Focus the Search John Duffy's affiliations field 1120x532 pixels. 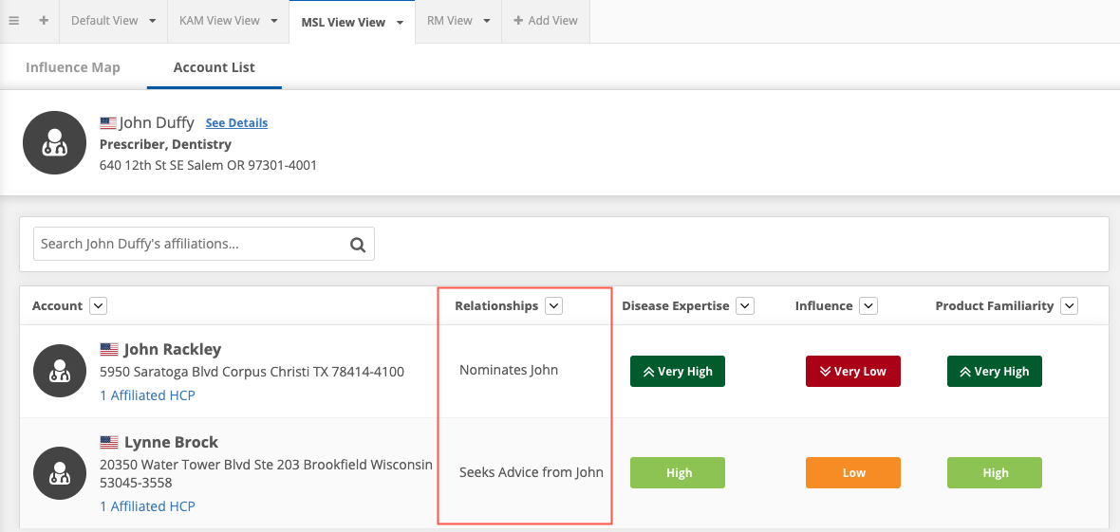(x=190, y=245)
